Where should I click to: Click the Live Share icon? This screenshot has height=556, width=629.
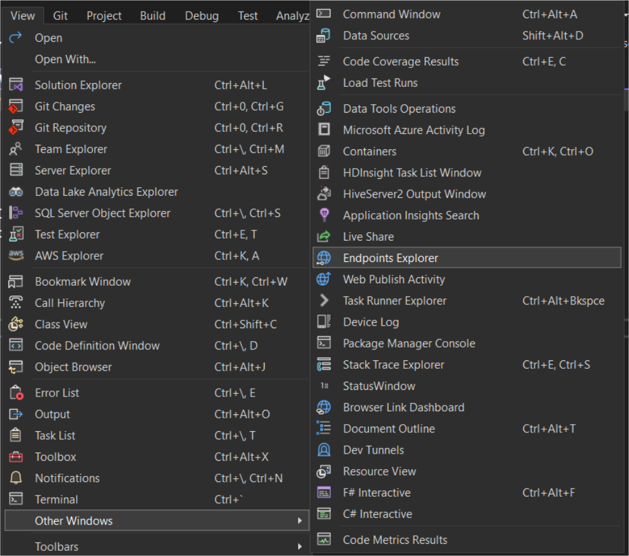(x=324, y=237)
